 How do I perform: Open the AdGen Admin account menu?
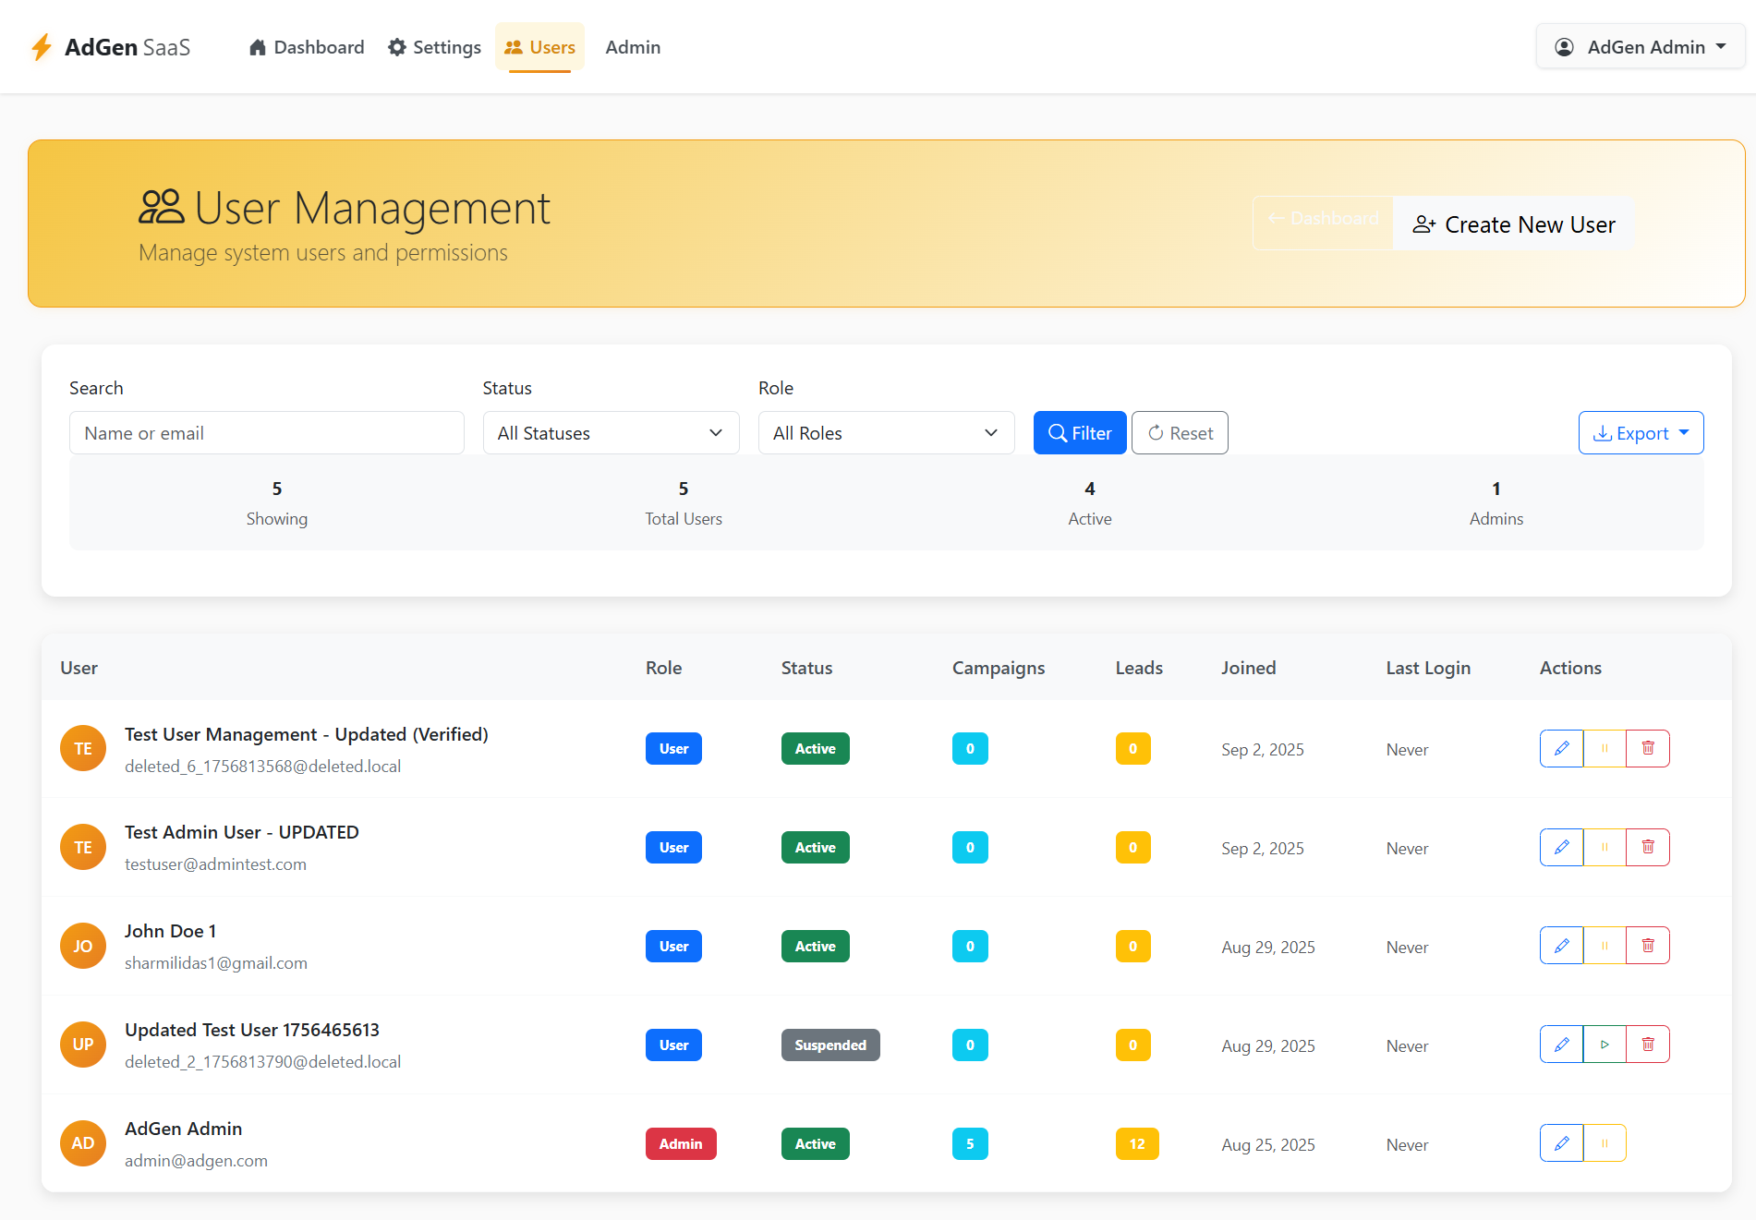click(x=1640, y=47)
